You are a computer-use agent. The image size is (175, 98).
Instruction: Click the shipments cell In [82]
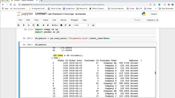click(95, 45)
